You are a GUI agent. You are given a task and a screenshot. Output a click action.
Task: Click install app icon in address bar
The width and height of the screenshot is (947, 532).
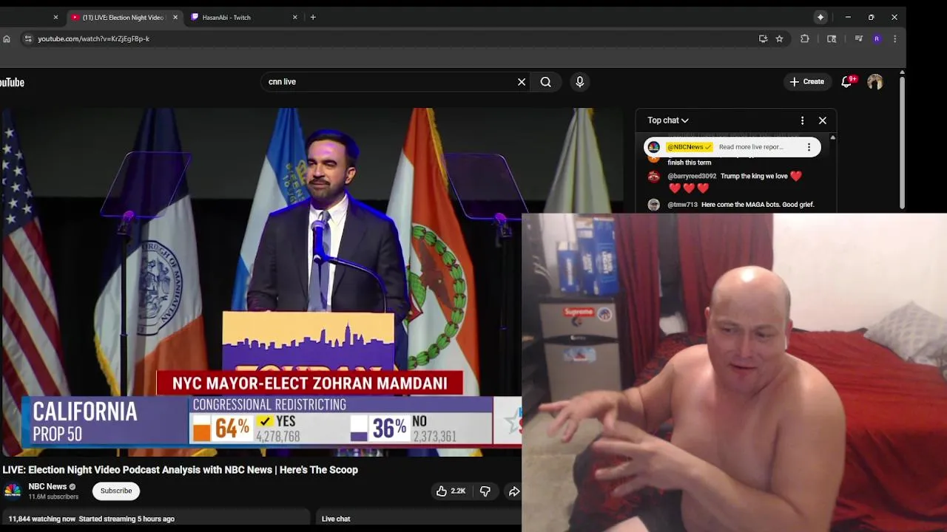pos(763,38)
